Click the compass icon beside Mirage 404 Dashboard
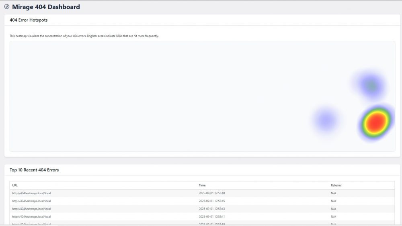402x226 pixels. 7,7
